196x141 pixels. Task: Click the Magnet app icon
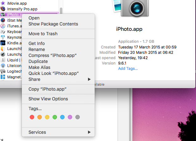click(x=3, y=77)
